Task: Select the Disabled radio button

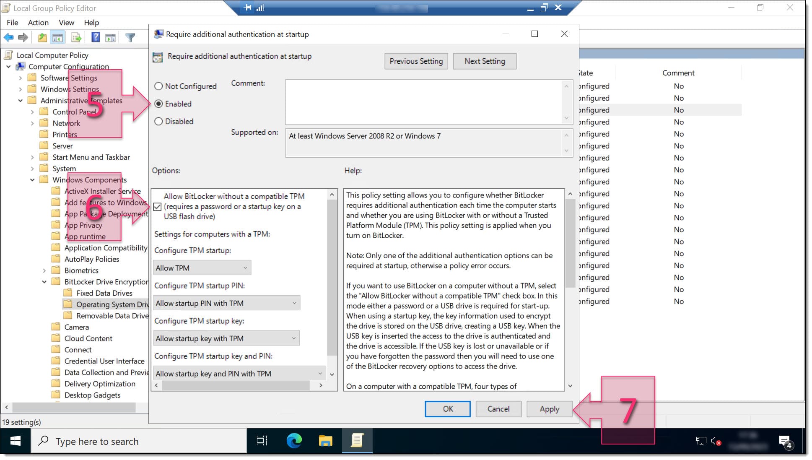Action: (x=158, y=122)
